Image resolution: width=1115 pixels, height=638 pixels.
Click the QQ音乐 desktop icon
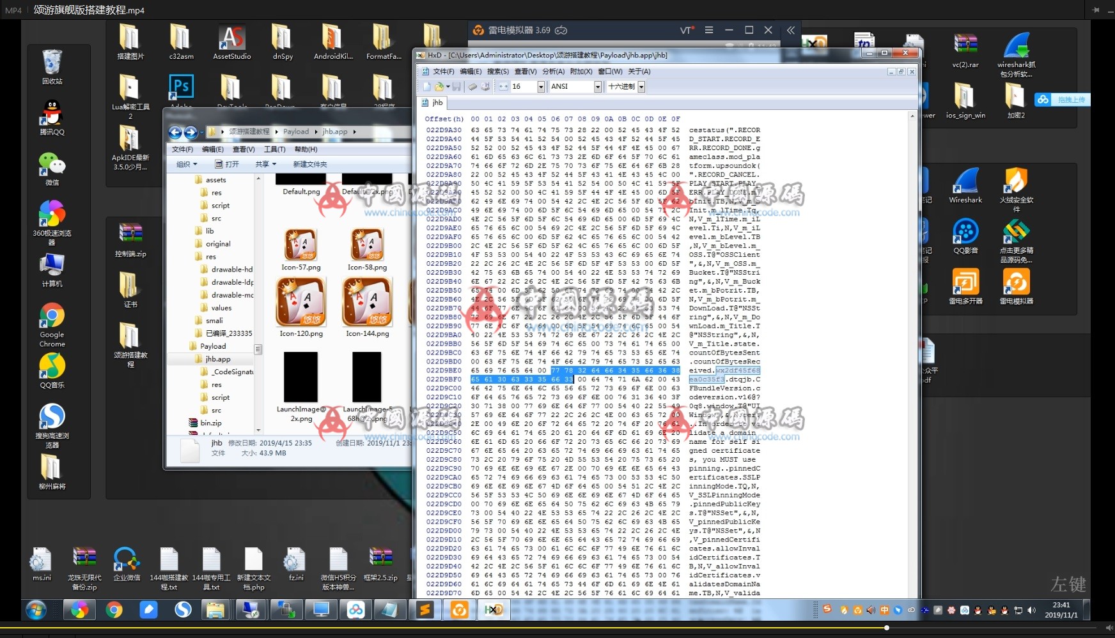pyautogui.click(x=52, y=370)
